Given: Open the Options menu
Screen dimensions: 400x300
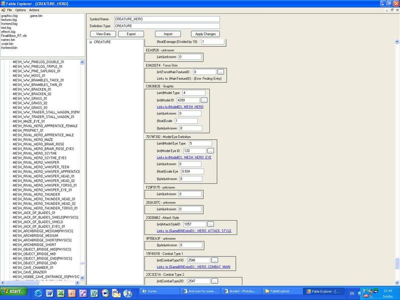Looking at the screenshot, I should [x=20, y=10].
